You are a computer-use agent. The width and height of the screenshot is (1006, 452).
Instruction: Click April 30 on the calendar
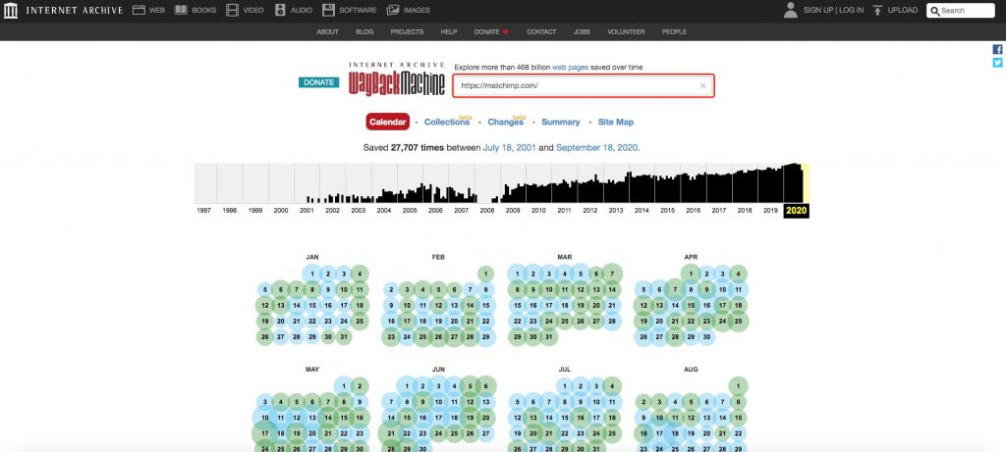(x=706, y=336)
